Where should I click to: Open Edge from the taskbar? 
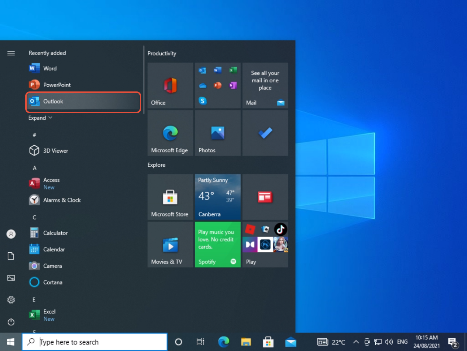pos(223,342)
